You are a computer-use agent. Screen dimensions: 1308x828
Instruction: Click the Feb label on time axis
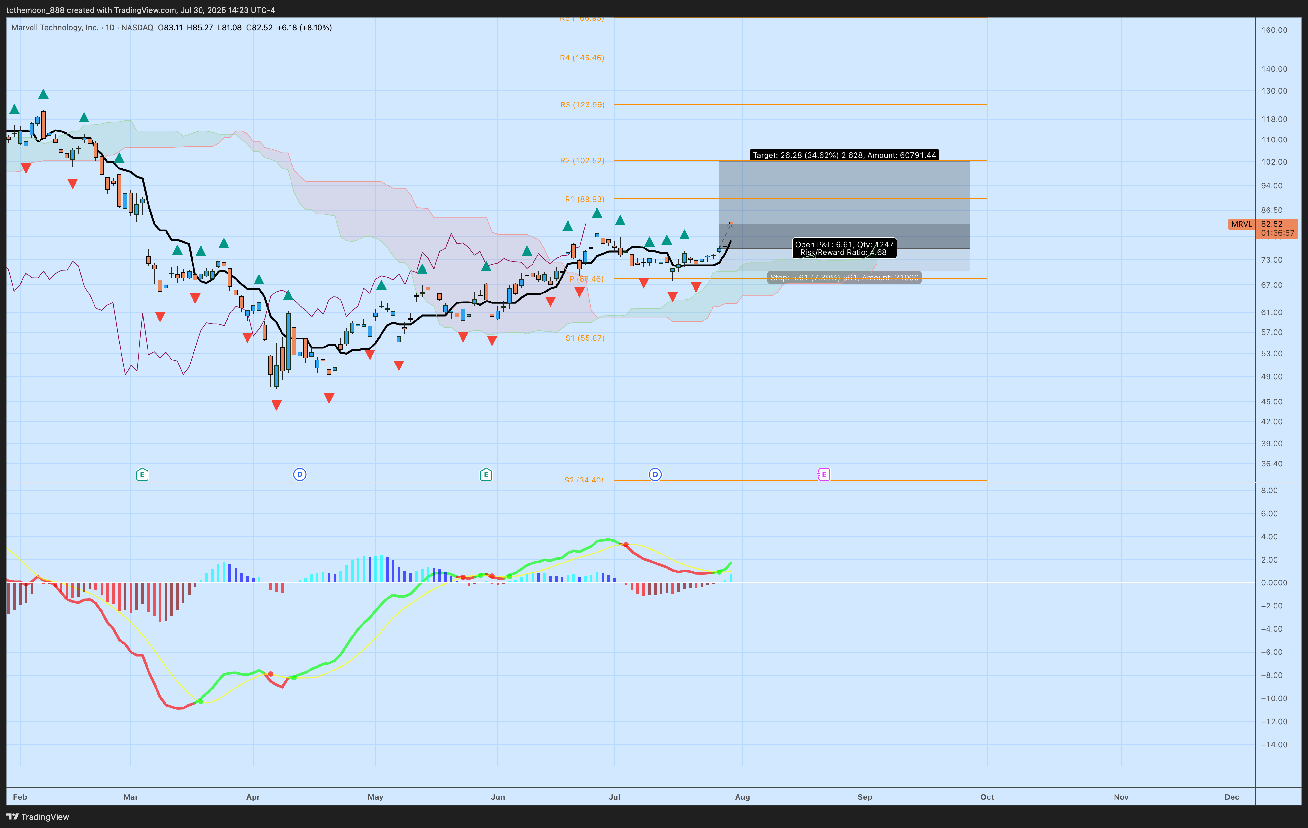pyautogui.click(x=20, y=797)
